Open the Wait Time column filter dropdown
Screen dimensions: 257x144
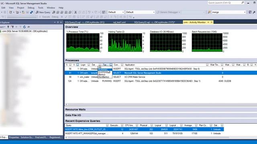tap(222, 65)
